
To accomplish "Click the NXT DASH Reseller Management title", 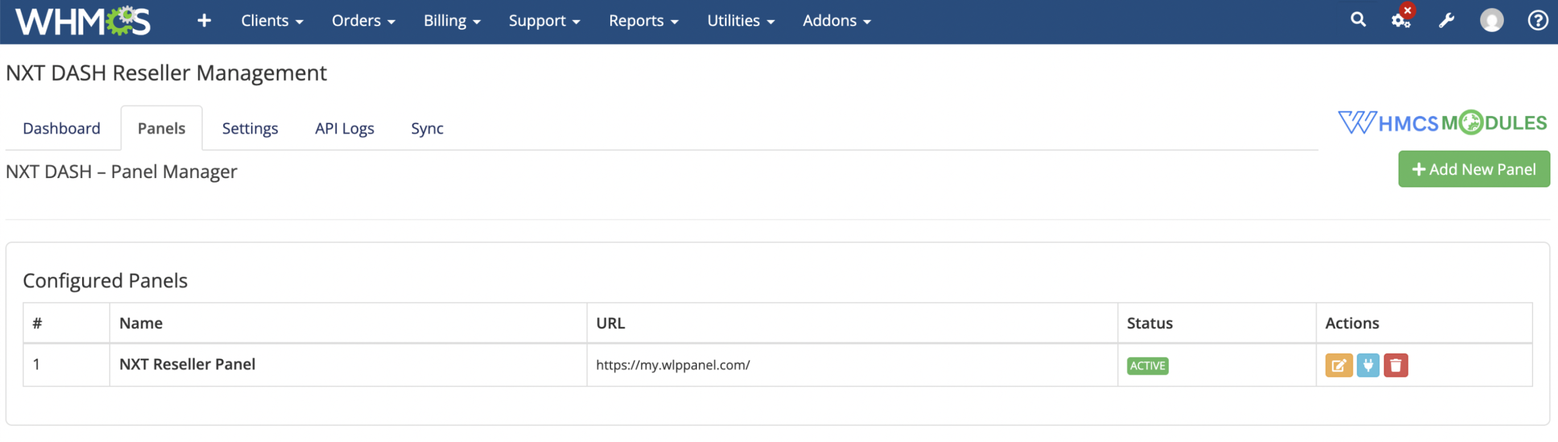I will pos(166,73).
